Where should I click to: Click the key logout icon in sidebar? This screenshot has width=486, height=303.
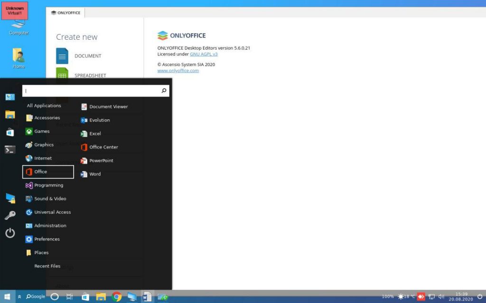[x=10, y=215]
